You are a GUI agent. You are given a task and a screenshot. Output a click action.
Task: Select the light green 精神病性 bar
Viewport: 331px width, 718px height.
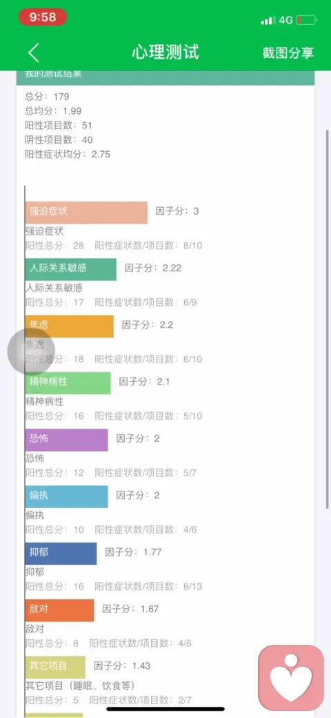tap(68, 382)
